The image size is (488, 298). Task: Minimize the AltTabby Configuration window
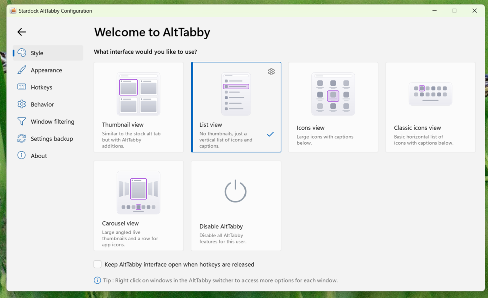pos(434,11)
